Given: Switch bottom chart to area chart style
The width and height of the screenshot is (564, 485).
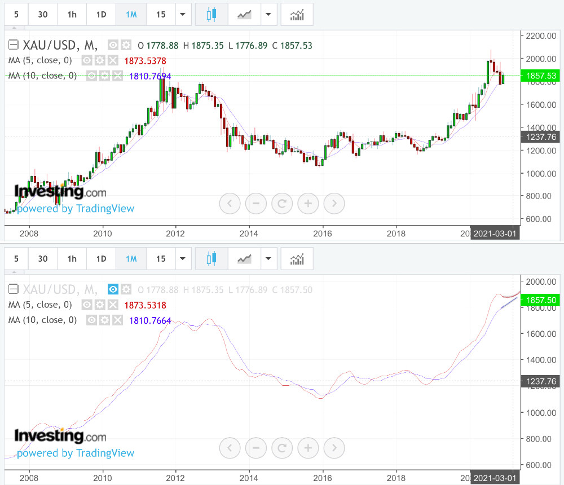Looking at the screenshot, I should tap(244, 259).
